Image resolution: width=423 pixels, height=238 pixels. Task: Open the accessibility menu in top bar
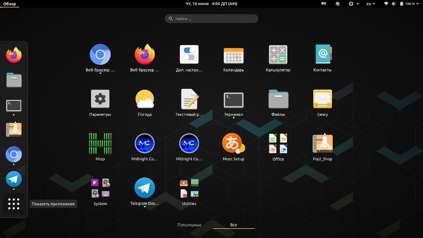pyautogui.click(x=353, y=4)
